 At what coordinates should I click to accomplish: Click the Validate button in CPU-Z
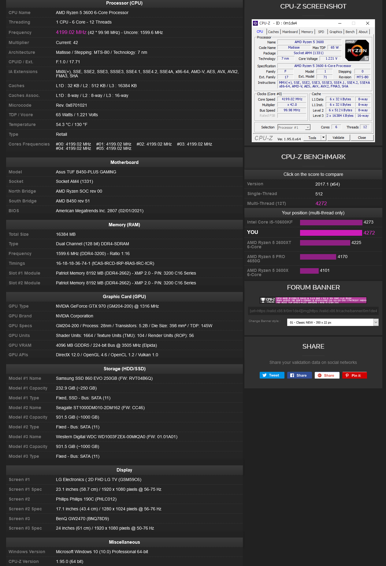338,138
